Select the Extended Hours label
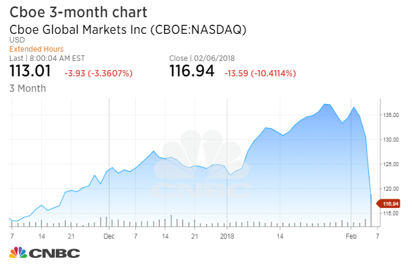The image size is (412, 277). (36, 49)
